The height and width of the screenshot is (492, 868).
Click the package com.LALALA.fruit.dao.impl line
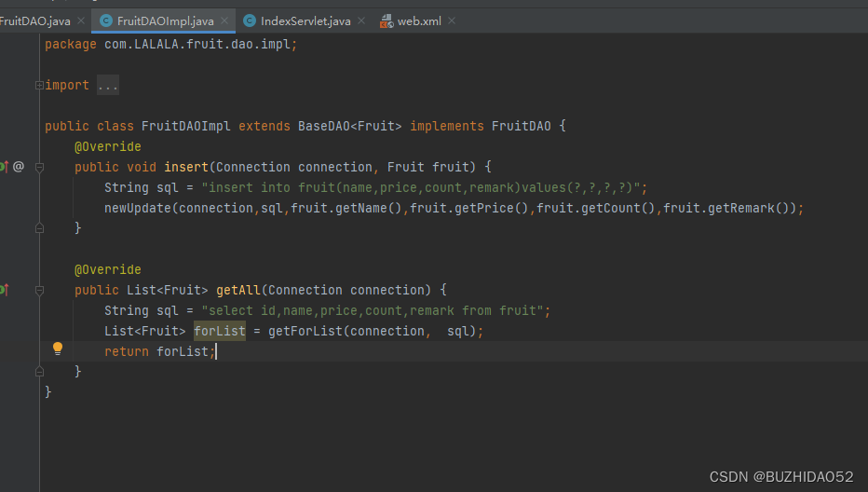tap(171, 45)
